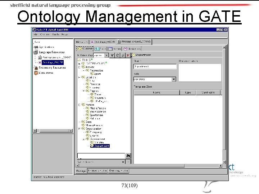Screen dimensions: 259x194
Task: Select the Country class
Action: [x=95, y=87]
